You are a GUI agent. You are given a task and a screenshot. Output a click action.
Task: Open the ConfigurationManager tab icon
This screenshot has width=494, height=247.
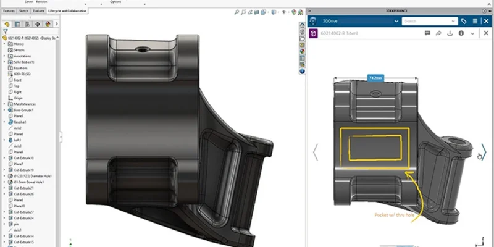27,24
